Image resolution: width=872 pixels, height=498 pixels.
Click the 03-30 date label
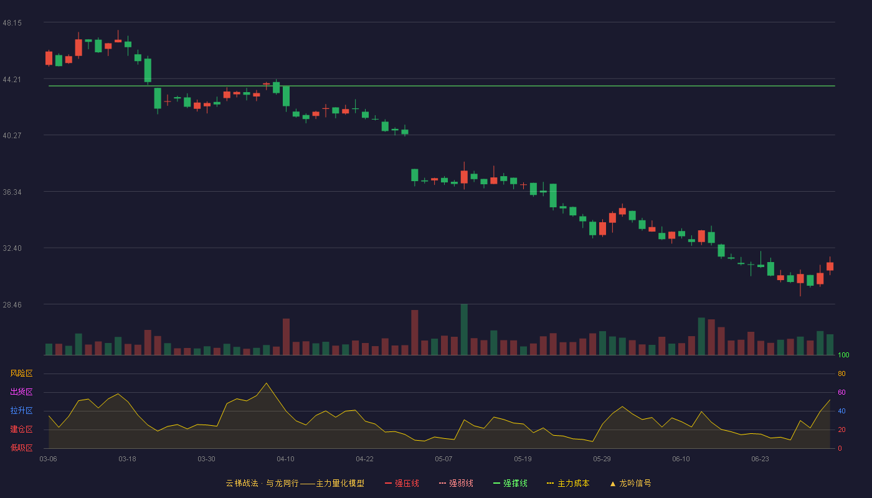206,459
